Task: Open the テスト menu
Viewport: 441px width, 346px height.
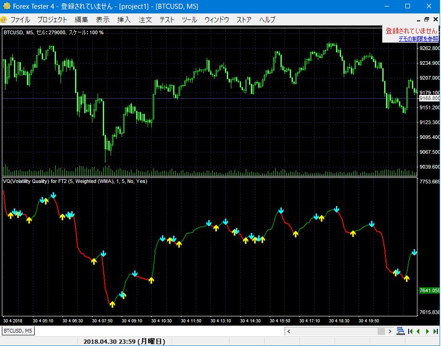Action: 166,19
